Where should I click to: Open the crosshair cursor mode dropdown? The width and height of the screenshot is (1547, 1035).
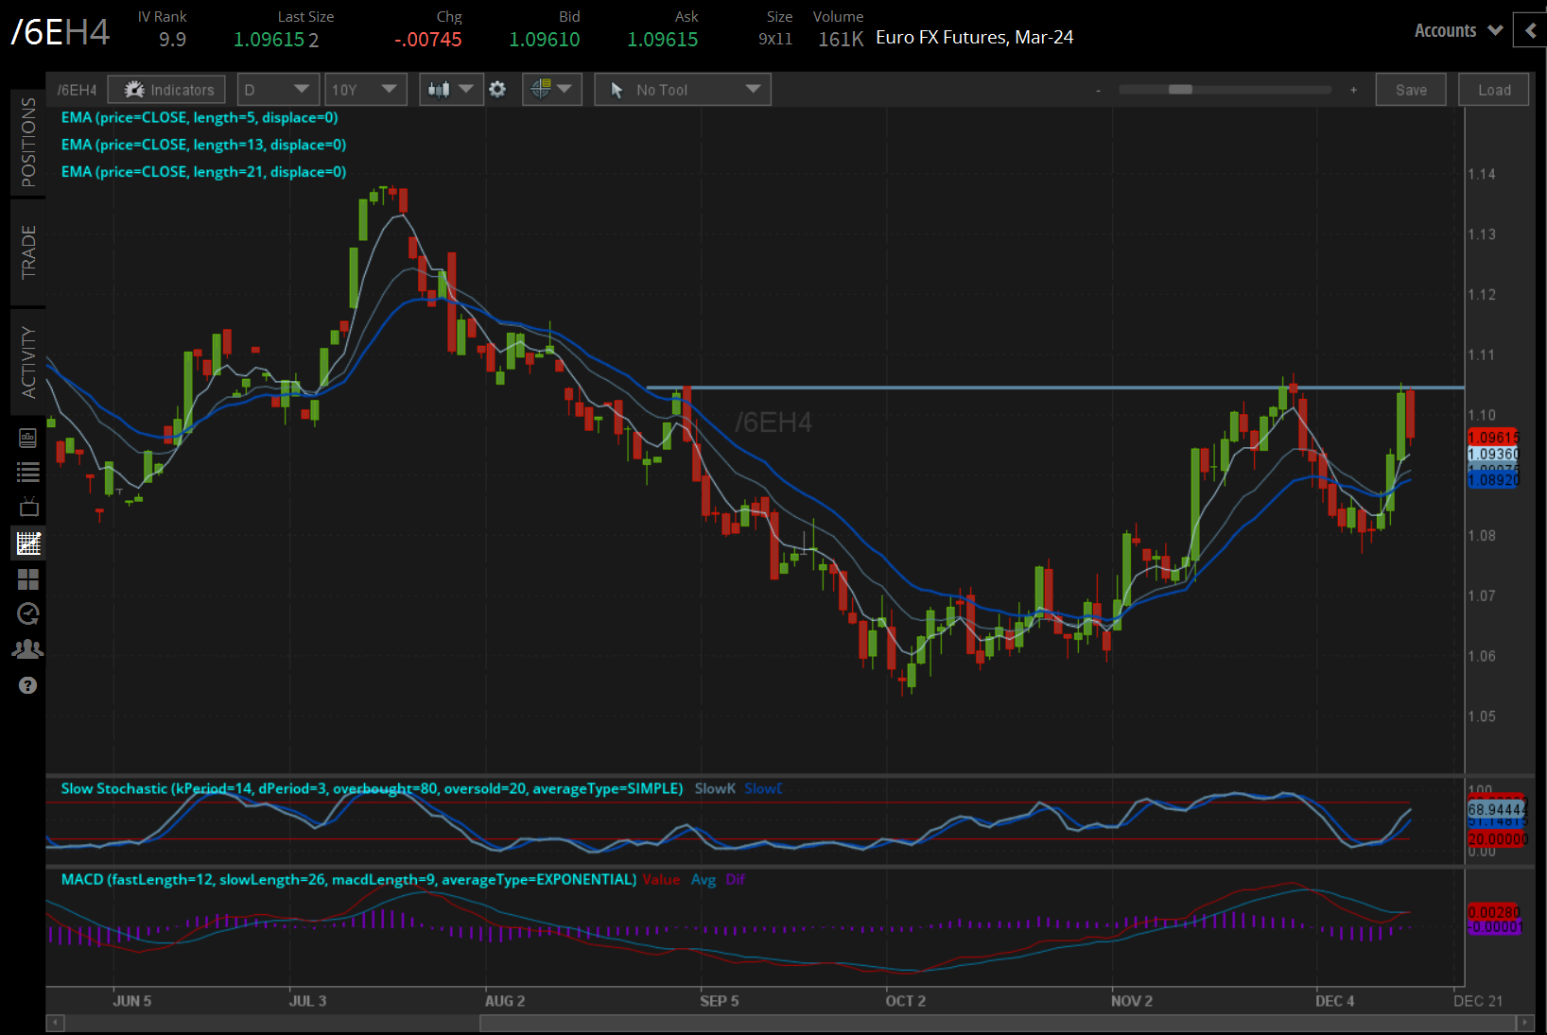[x=551, y=90]
